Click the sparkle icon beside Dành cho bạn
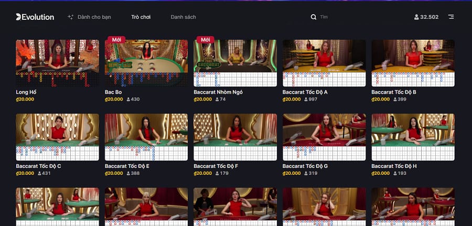The image size is (472, 226). [70, 17]
